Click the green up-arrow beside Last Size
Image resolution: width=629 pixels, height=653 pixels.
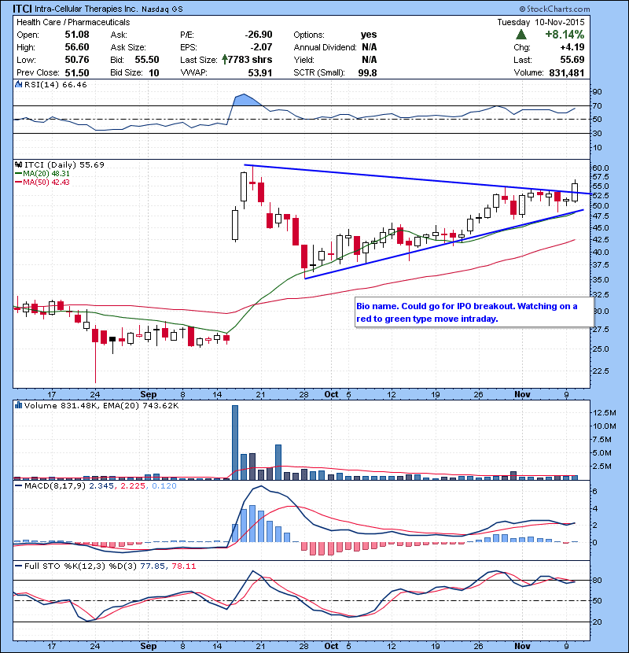pyautogui.click(x=224, y=60)
